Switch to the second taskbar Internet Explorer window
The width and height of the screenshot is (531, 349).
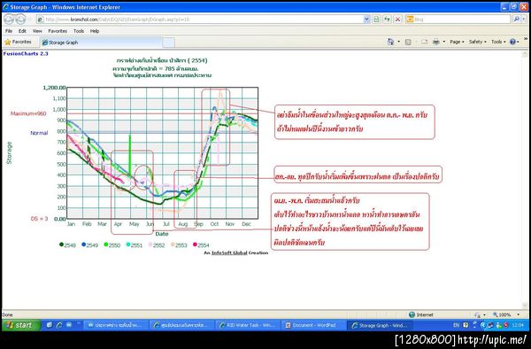point(182,325)
